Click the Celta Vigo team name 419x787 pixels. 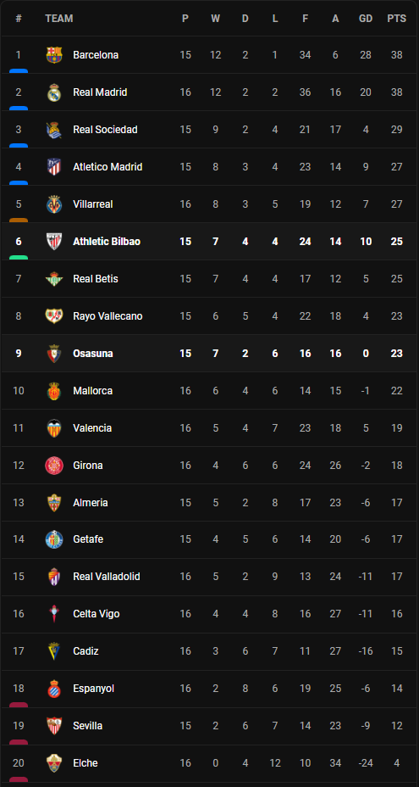(x=96, y=614)
